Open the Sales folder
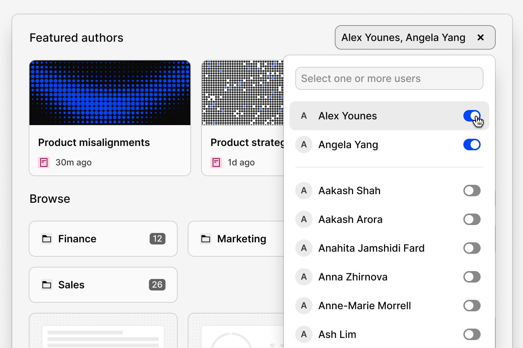Viewport: 523px width, 348px height. [103, 285]
